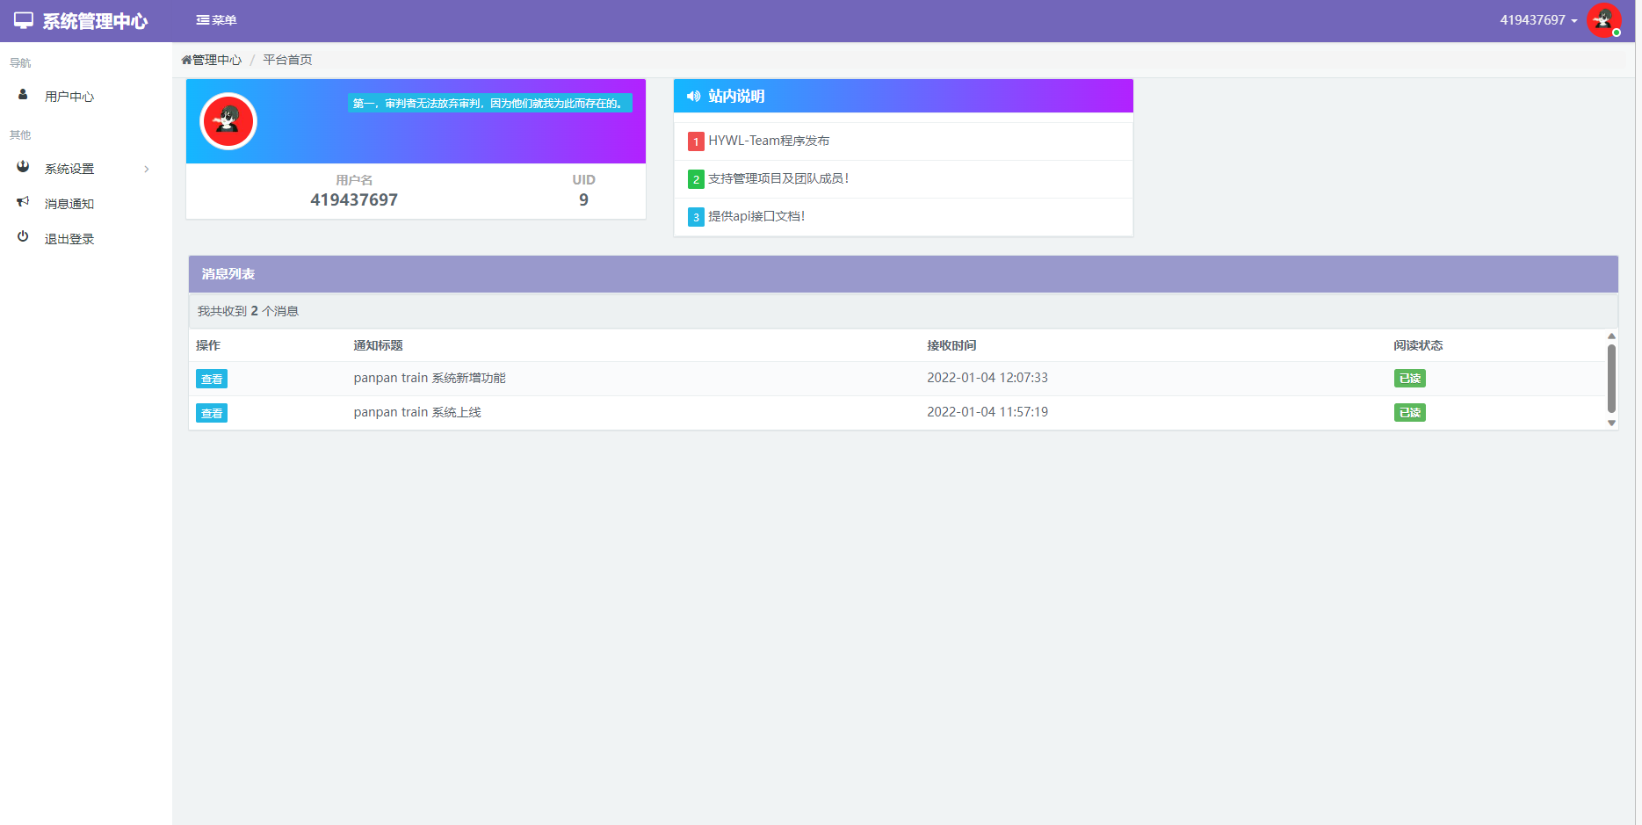Screen dimensions: 1642x825
Task: Expand the 系统设置 submenu chevron
Action: [x=147, y=169]
